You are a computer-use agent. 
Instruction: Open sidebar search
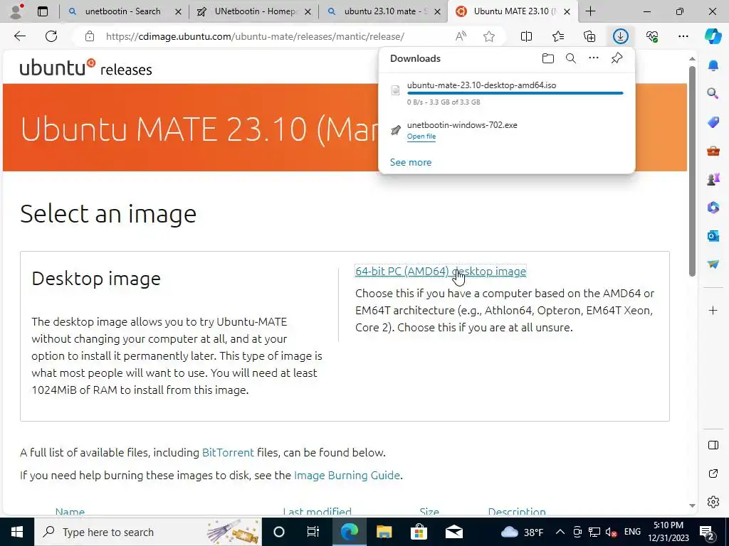tap(713, 94)
